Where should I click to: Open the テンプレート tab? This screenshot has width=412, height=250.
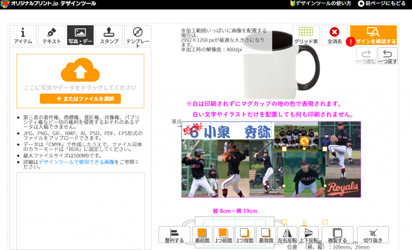pos(138,35)
